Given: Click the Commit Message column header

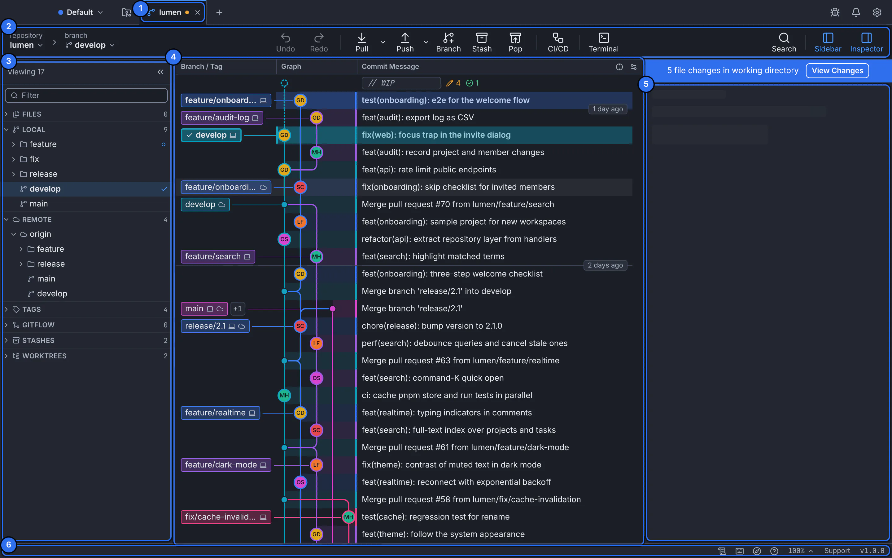Looking at the screenshot, I should point(390,67).
